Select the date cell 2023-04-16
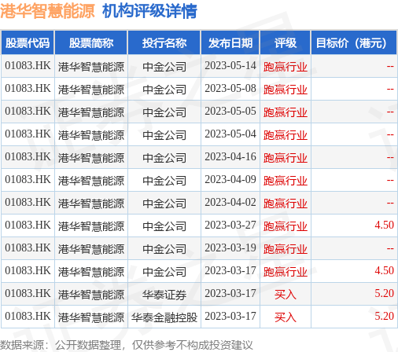This screenshot has width=398, height=352. [x=230, y=157]
